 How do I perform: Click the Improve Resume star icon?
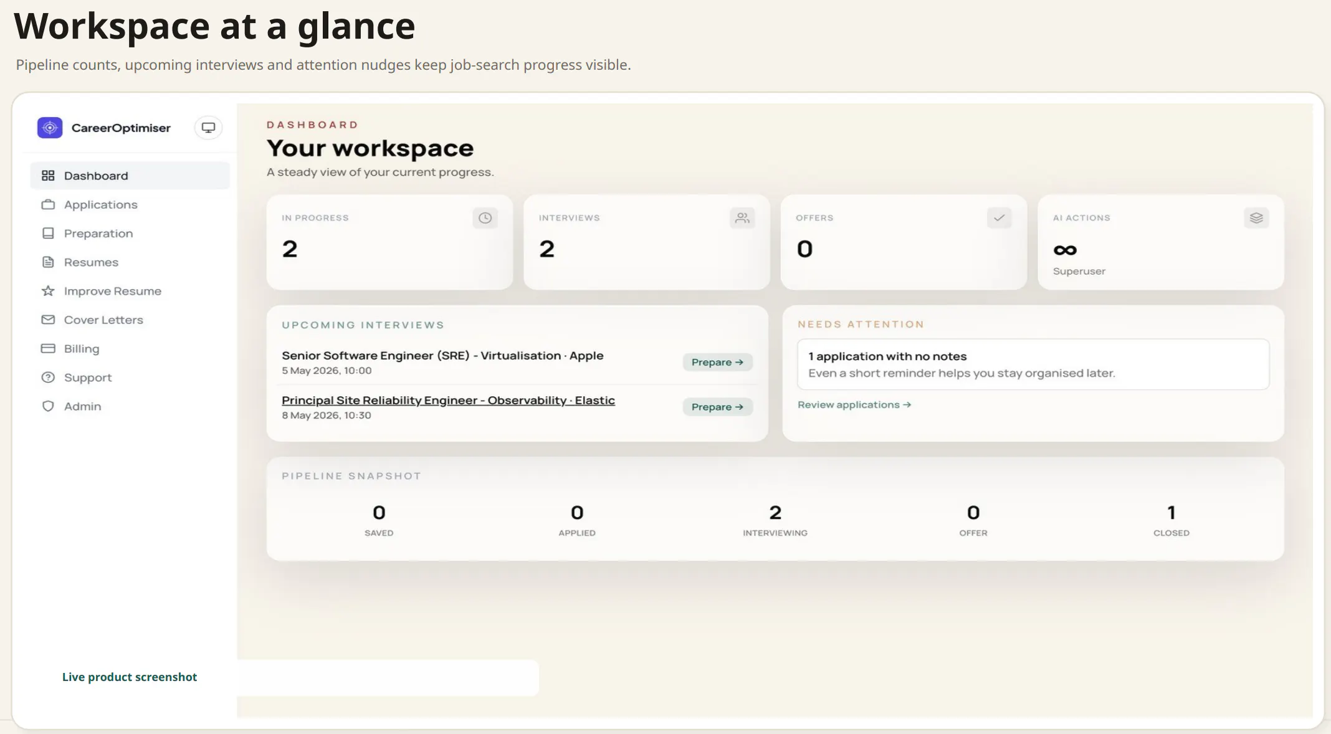(48, 291)
